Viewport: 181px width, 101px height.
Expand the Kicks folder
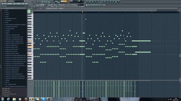point(7,10)
